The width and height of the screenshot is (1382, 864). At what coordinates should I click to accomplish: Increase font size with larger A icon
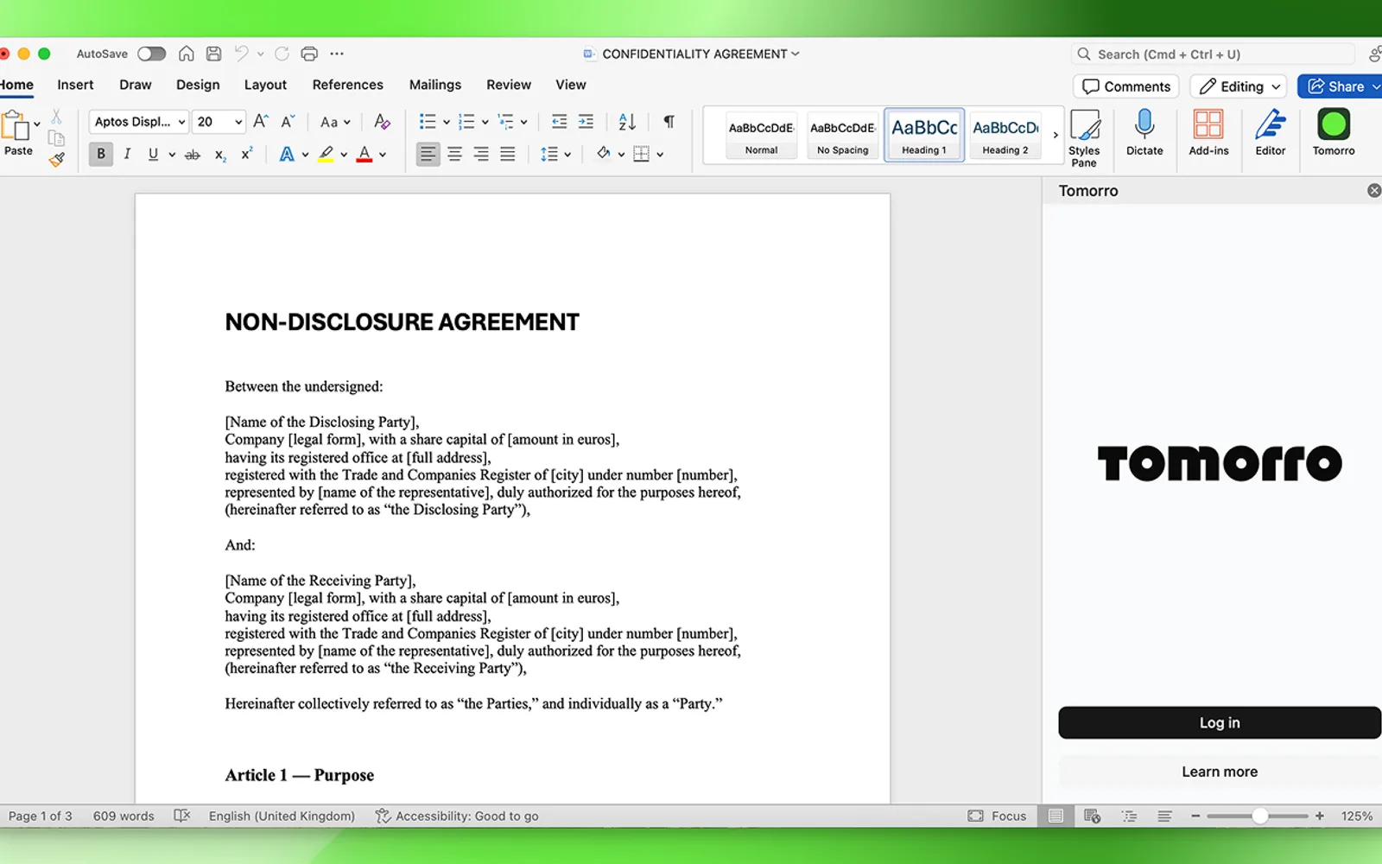260,122
